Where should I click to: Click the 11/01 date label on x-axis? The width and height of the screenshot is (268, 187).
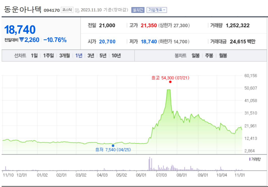tap(240, 175)
